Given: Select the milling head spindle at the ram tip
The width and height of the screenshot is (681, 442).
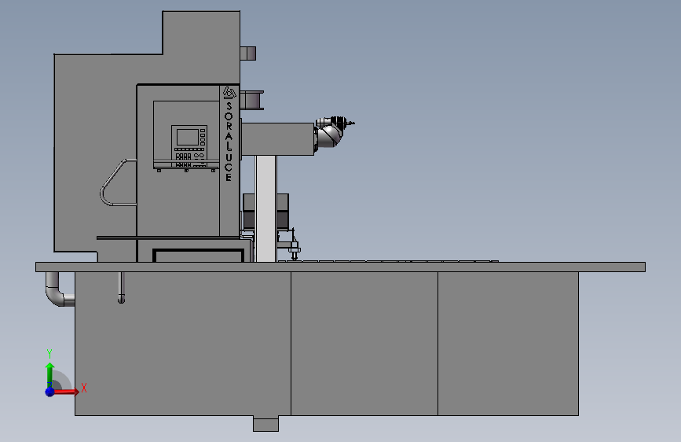Looking at the screenshot, I should (334, 131).
